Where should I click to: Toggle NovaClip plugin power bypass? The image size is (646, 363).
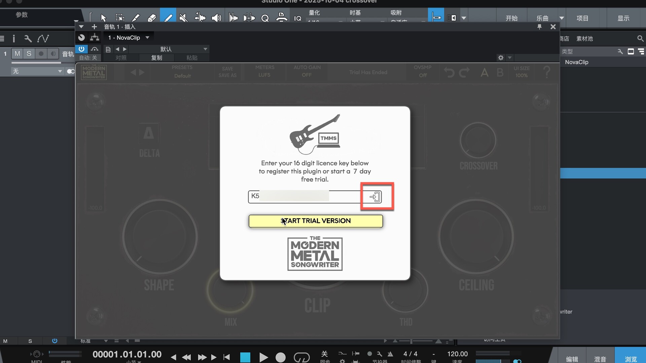tap(81, 49)
